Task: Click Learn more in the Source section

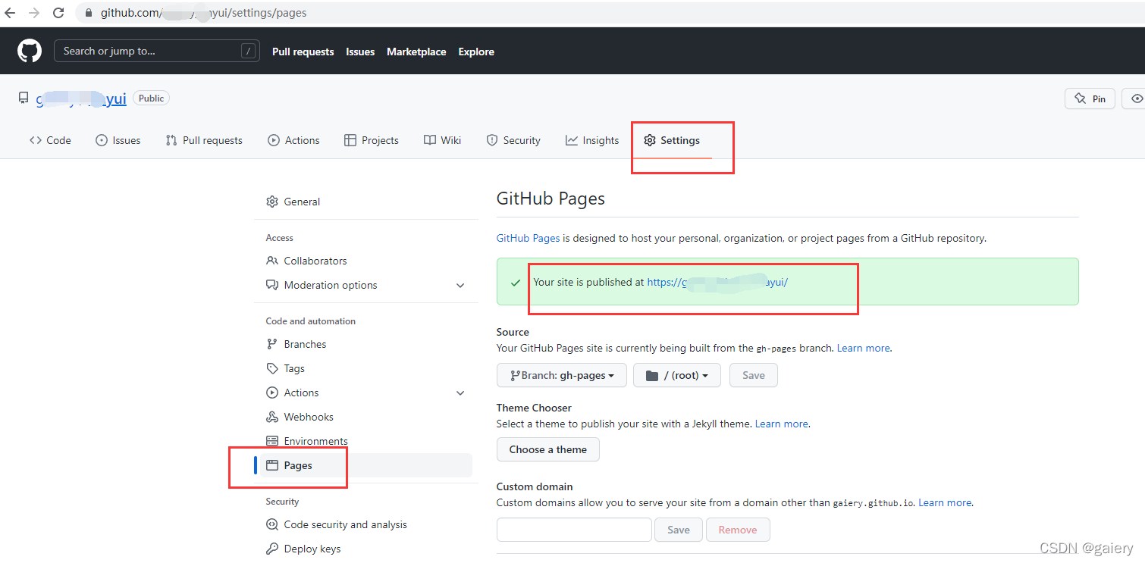Action: point(863,348)
